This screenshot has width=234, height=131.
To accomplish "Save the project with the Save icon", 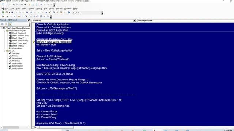I will (x=12, y=13).
